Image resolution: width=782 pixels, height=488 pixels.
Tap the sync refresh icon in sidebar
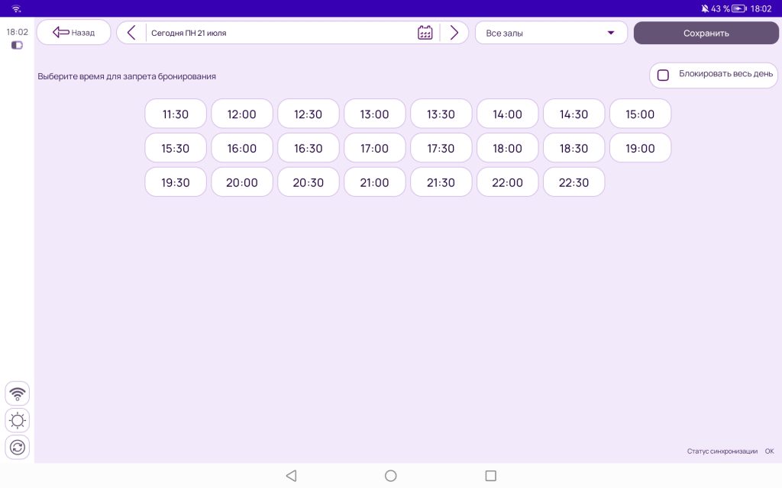click(17, 448)
